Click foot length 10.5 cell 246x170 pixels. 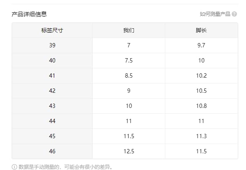tap(201, 91)
